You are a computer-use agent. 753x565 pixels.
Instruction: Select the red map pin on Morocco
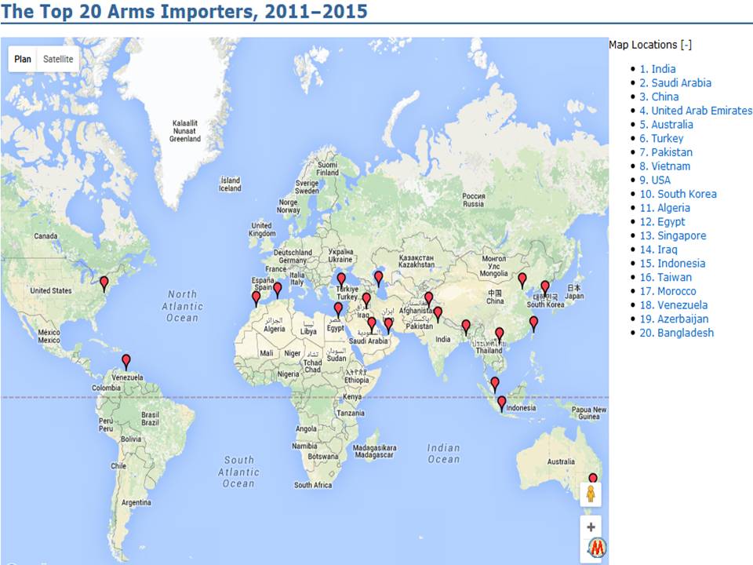pos(256,298)
